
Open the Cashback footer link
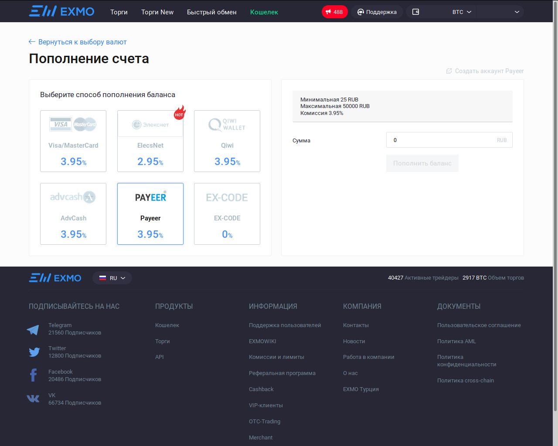(261, 389)
